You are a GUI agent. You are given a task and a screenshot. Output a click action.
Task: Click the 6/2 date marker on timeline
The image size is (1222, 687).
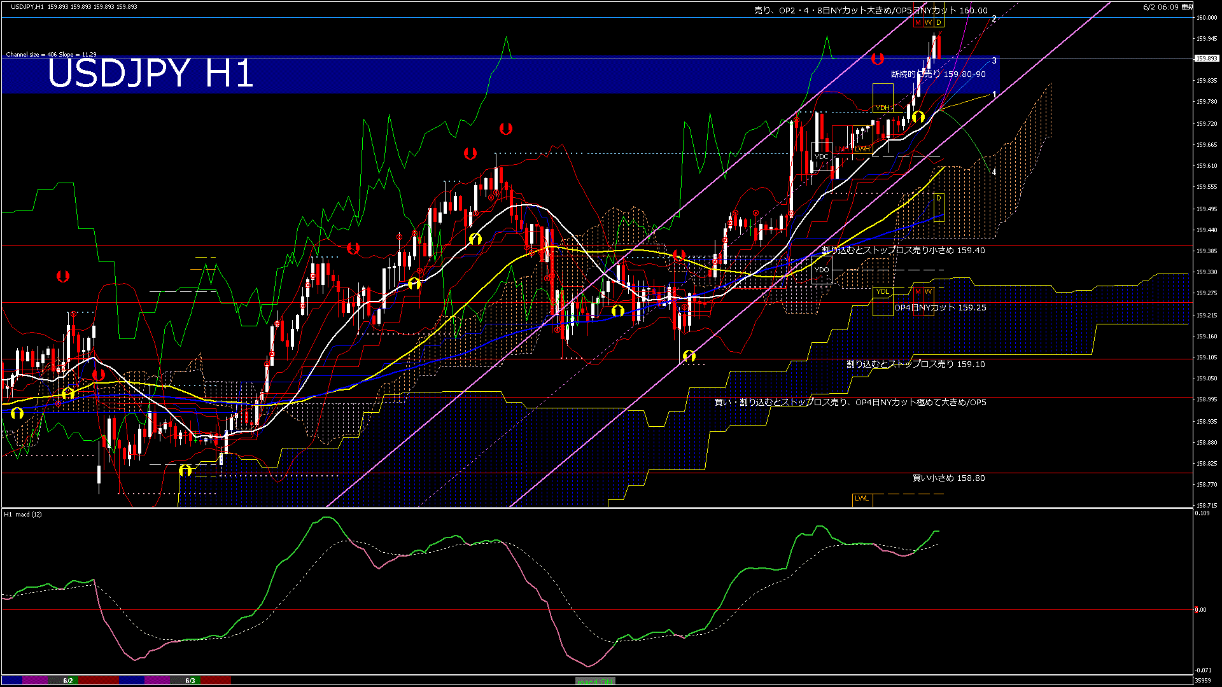tap(68, 681)
